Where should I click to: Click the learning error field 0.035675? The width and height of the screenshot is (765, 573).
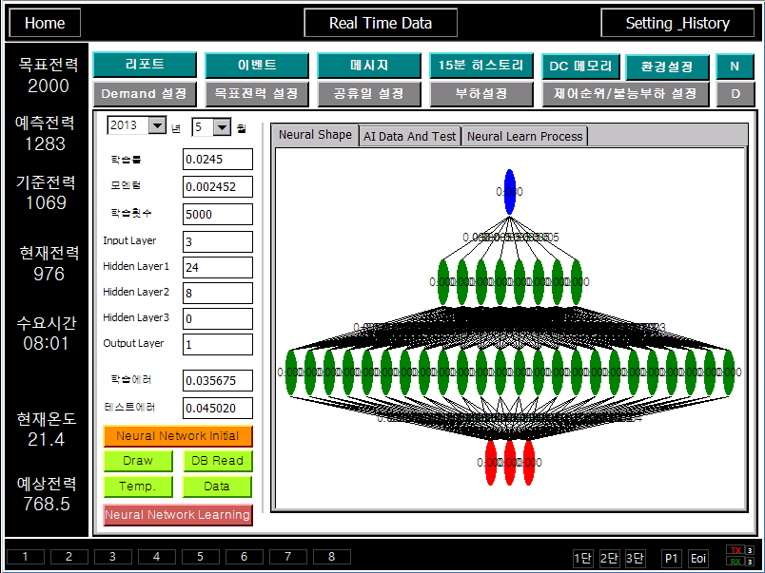tap(218, 380)
